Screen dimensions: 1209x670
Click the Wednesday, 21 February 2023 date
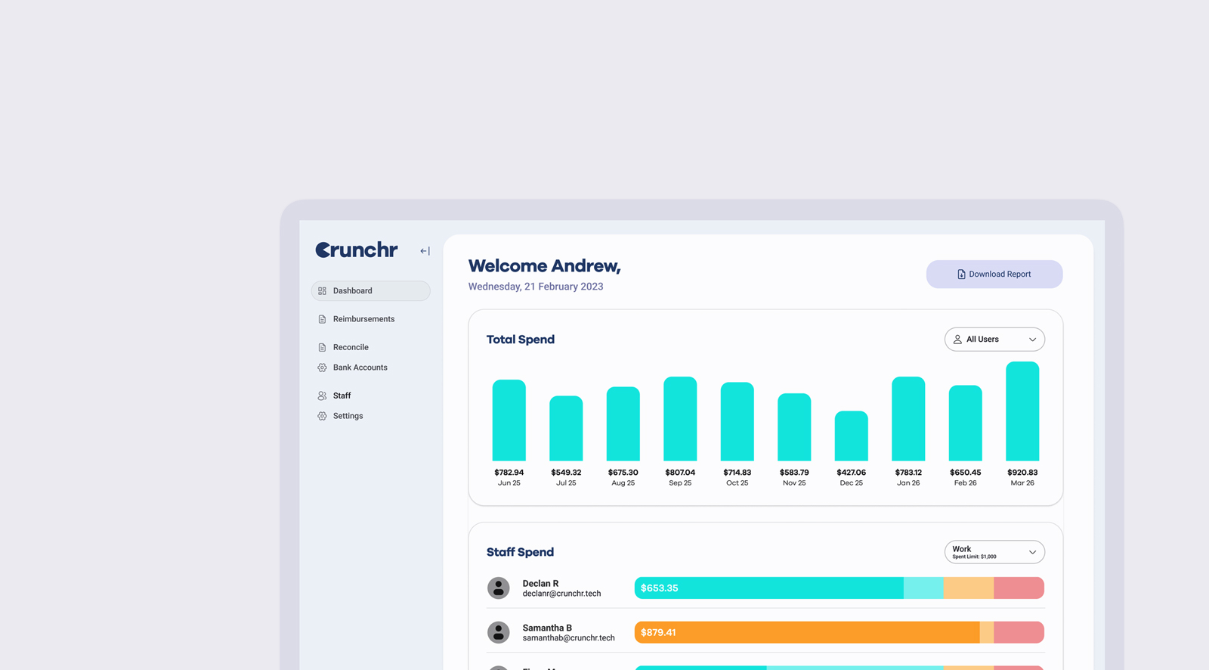click(536, 287)
